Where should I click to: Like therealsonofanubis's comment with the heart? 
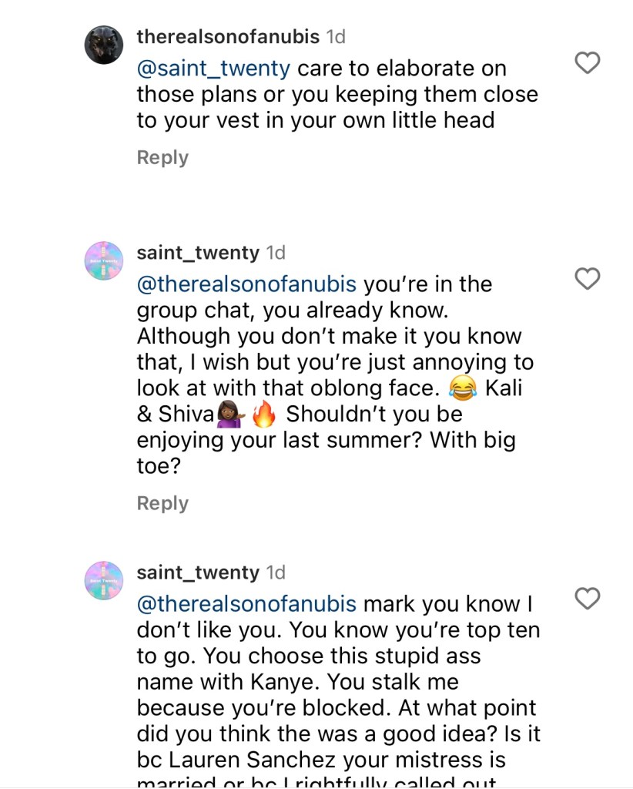(588, 62)
